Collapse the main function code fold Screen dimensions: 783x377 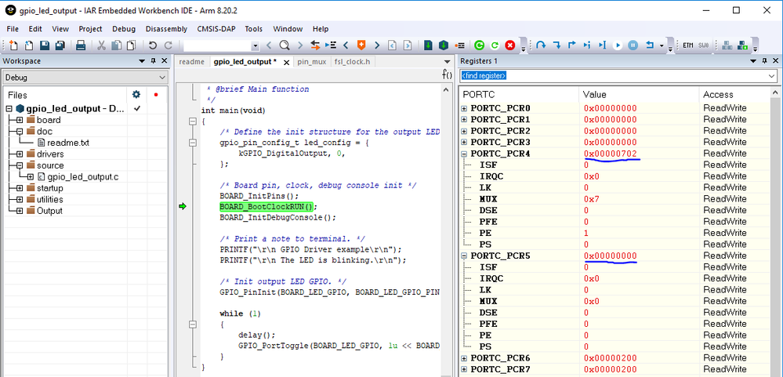click(x=192, y=121)
